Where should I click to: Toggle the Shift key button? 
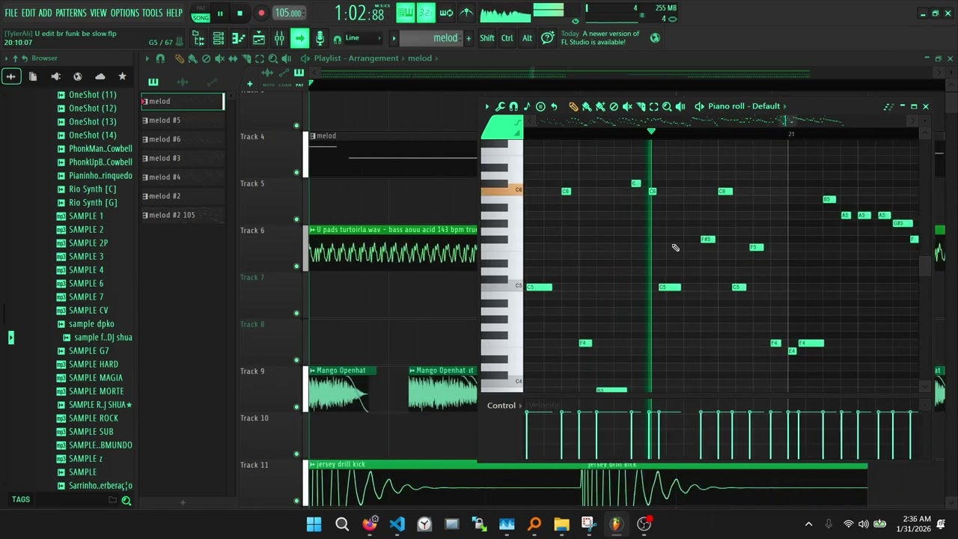click(x=487, y=38)
